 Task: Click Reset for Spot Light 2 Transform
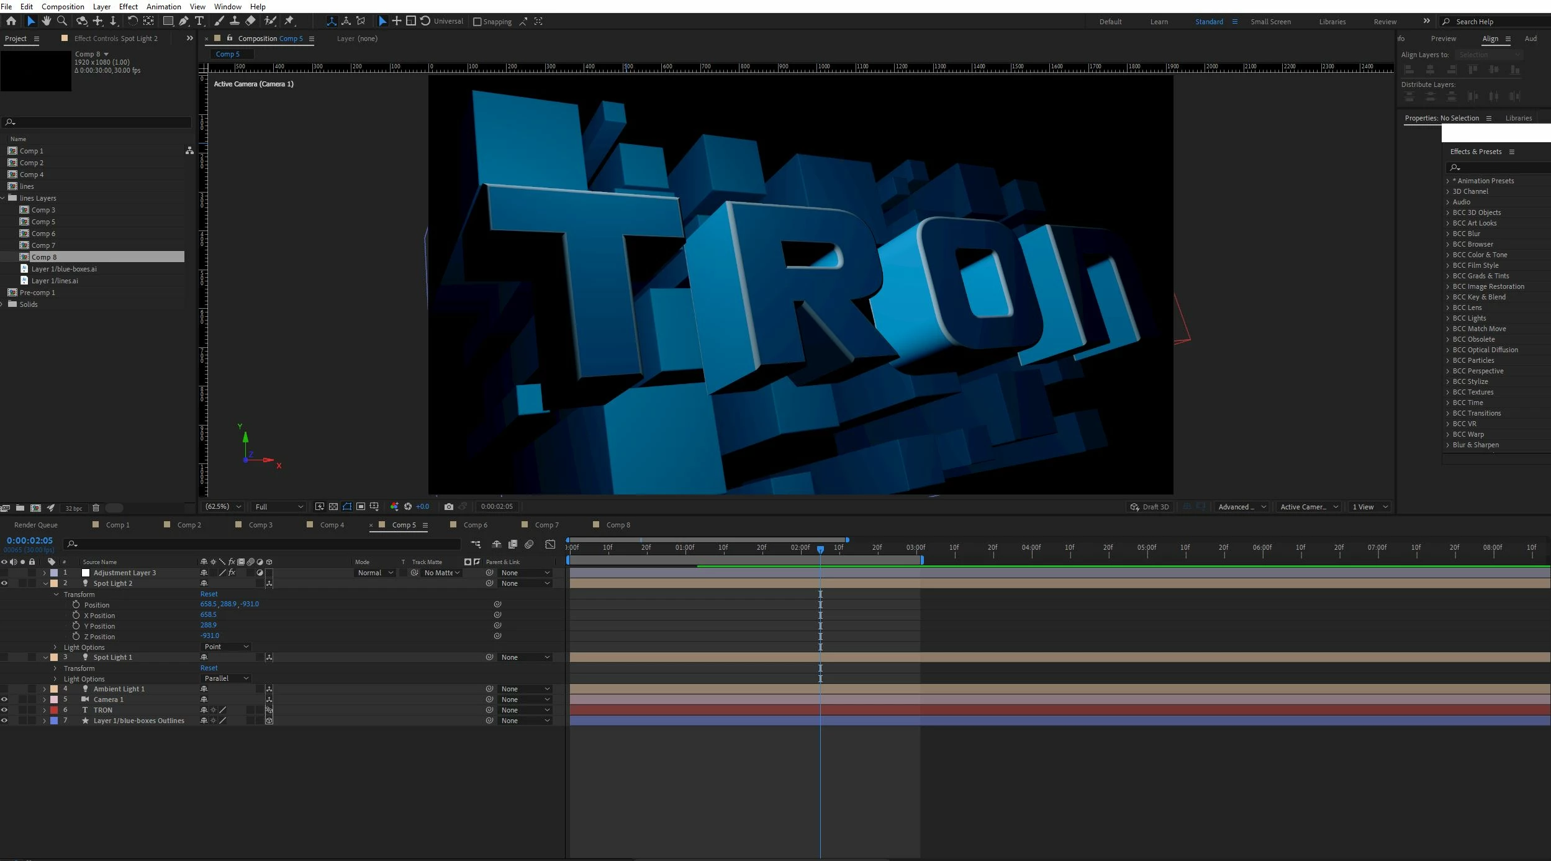click(x=209, y=594)
